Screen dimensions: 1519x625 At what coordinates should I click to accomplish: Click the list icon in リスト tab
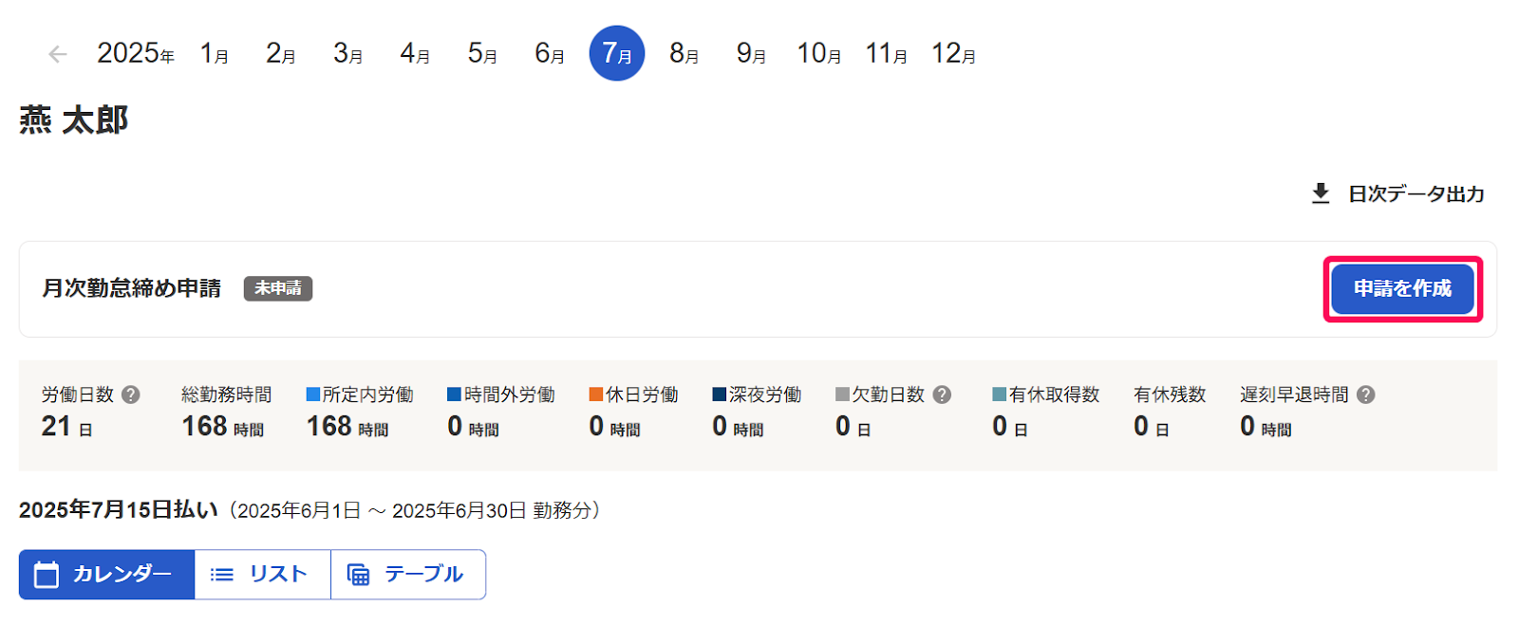pyautogui.click(x=222, y=575)
